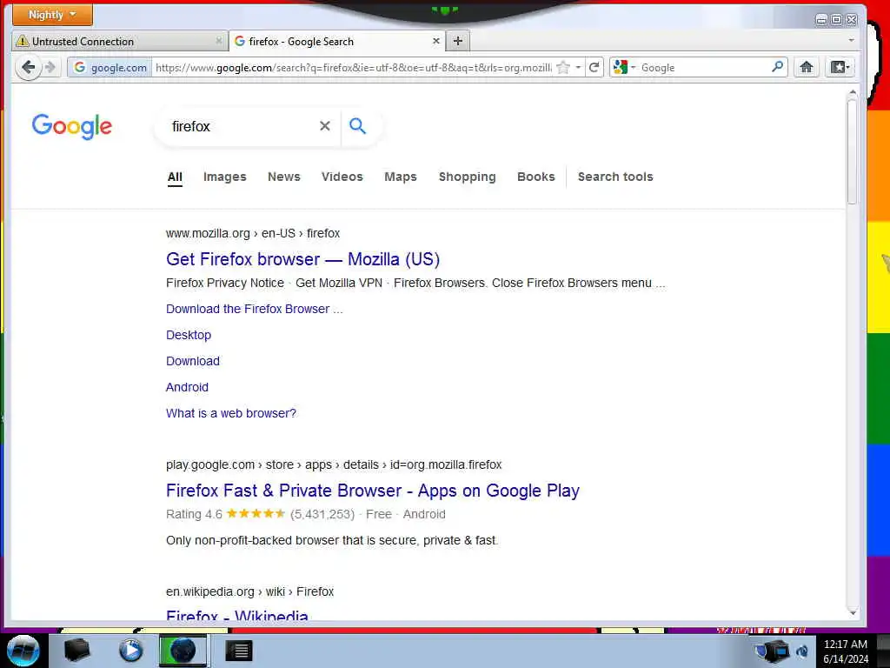
Task: Reload the current page
Action: (x=594, y=68)
